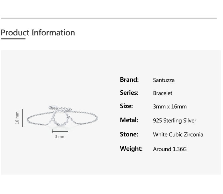Click the 16 mm height dimension label
The height and width of the screenshot is (194, 223).
coord(18,118)
